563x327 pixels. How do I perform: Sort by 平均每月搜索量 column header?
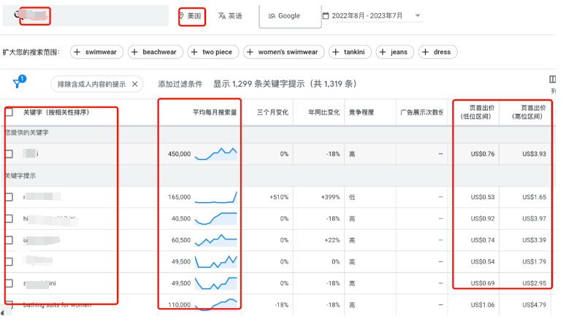coord(214,112)
